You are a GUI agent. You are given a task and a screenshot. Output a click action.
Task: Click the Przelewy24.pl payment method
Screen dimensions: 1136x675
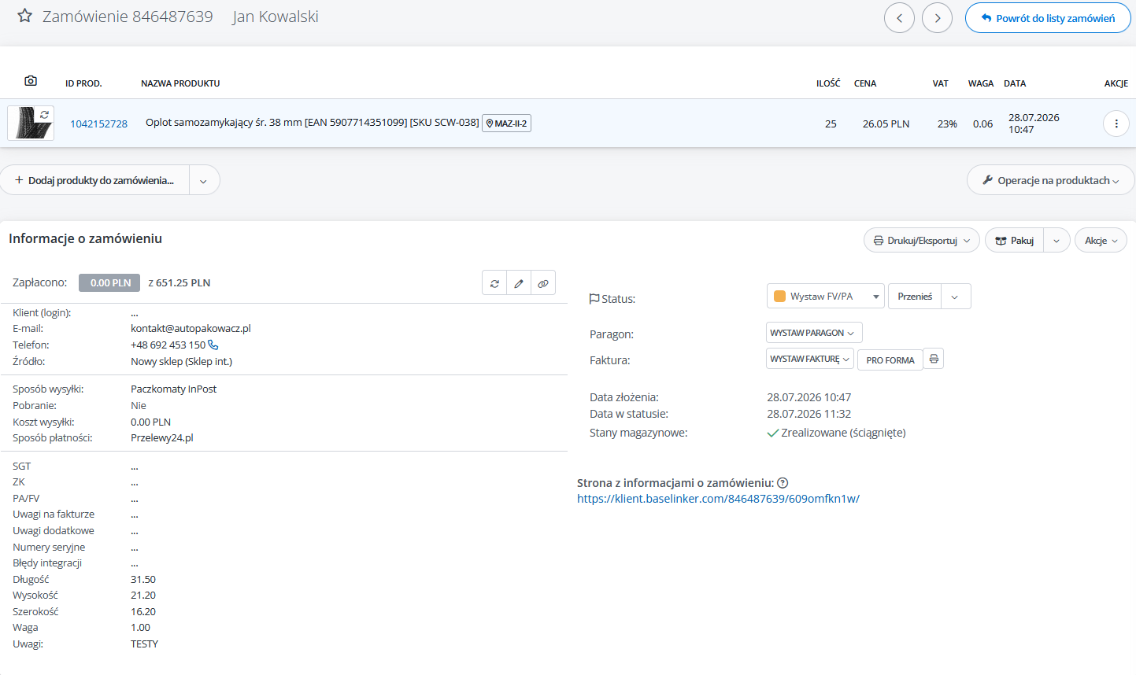coord(161,438)
